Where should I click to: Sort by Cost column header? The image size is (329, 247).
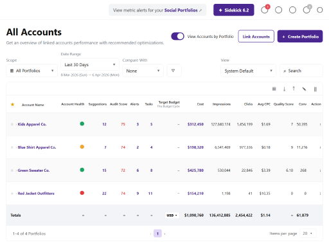tap(200, 104)
